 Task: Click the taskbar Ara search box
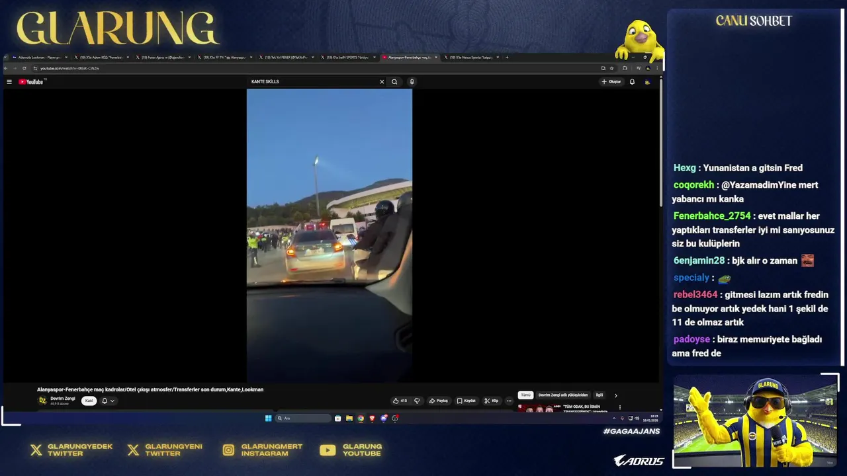point(303,418)
